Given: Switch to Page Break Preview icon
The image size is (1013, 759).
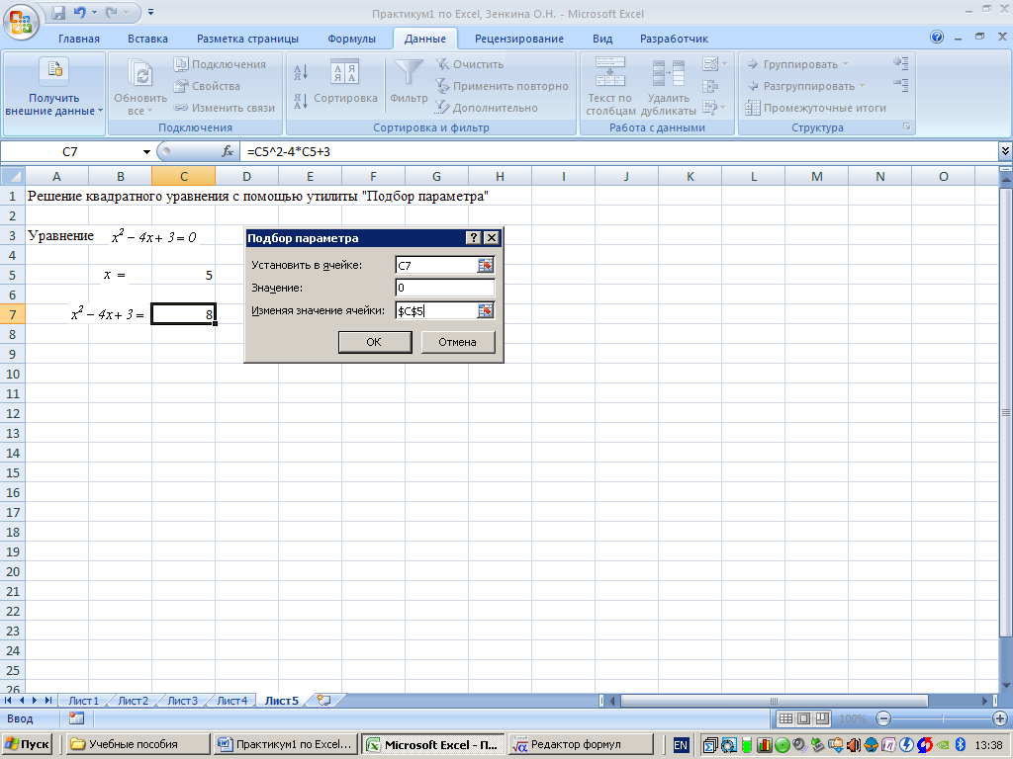Looking at the screenshot, I should 822,718.
